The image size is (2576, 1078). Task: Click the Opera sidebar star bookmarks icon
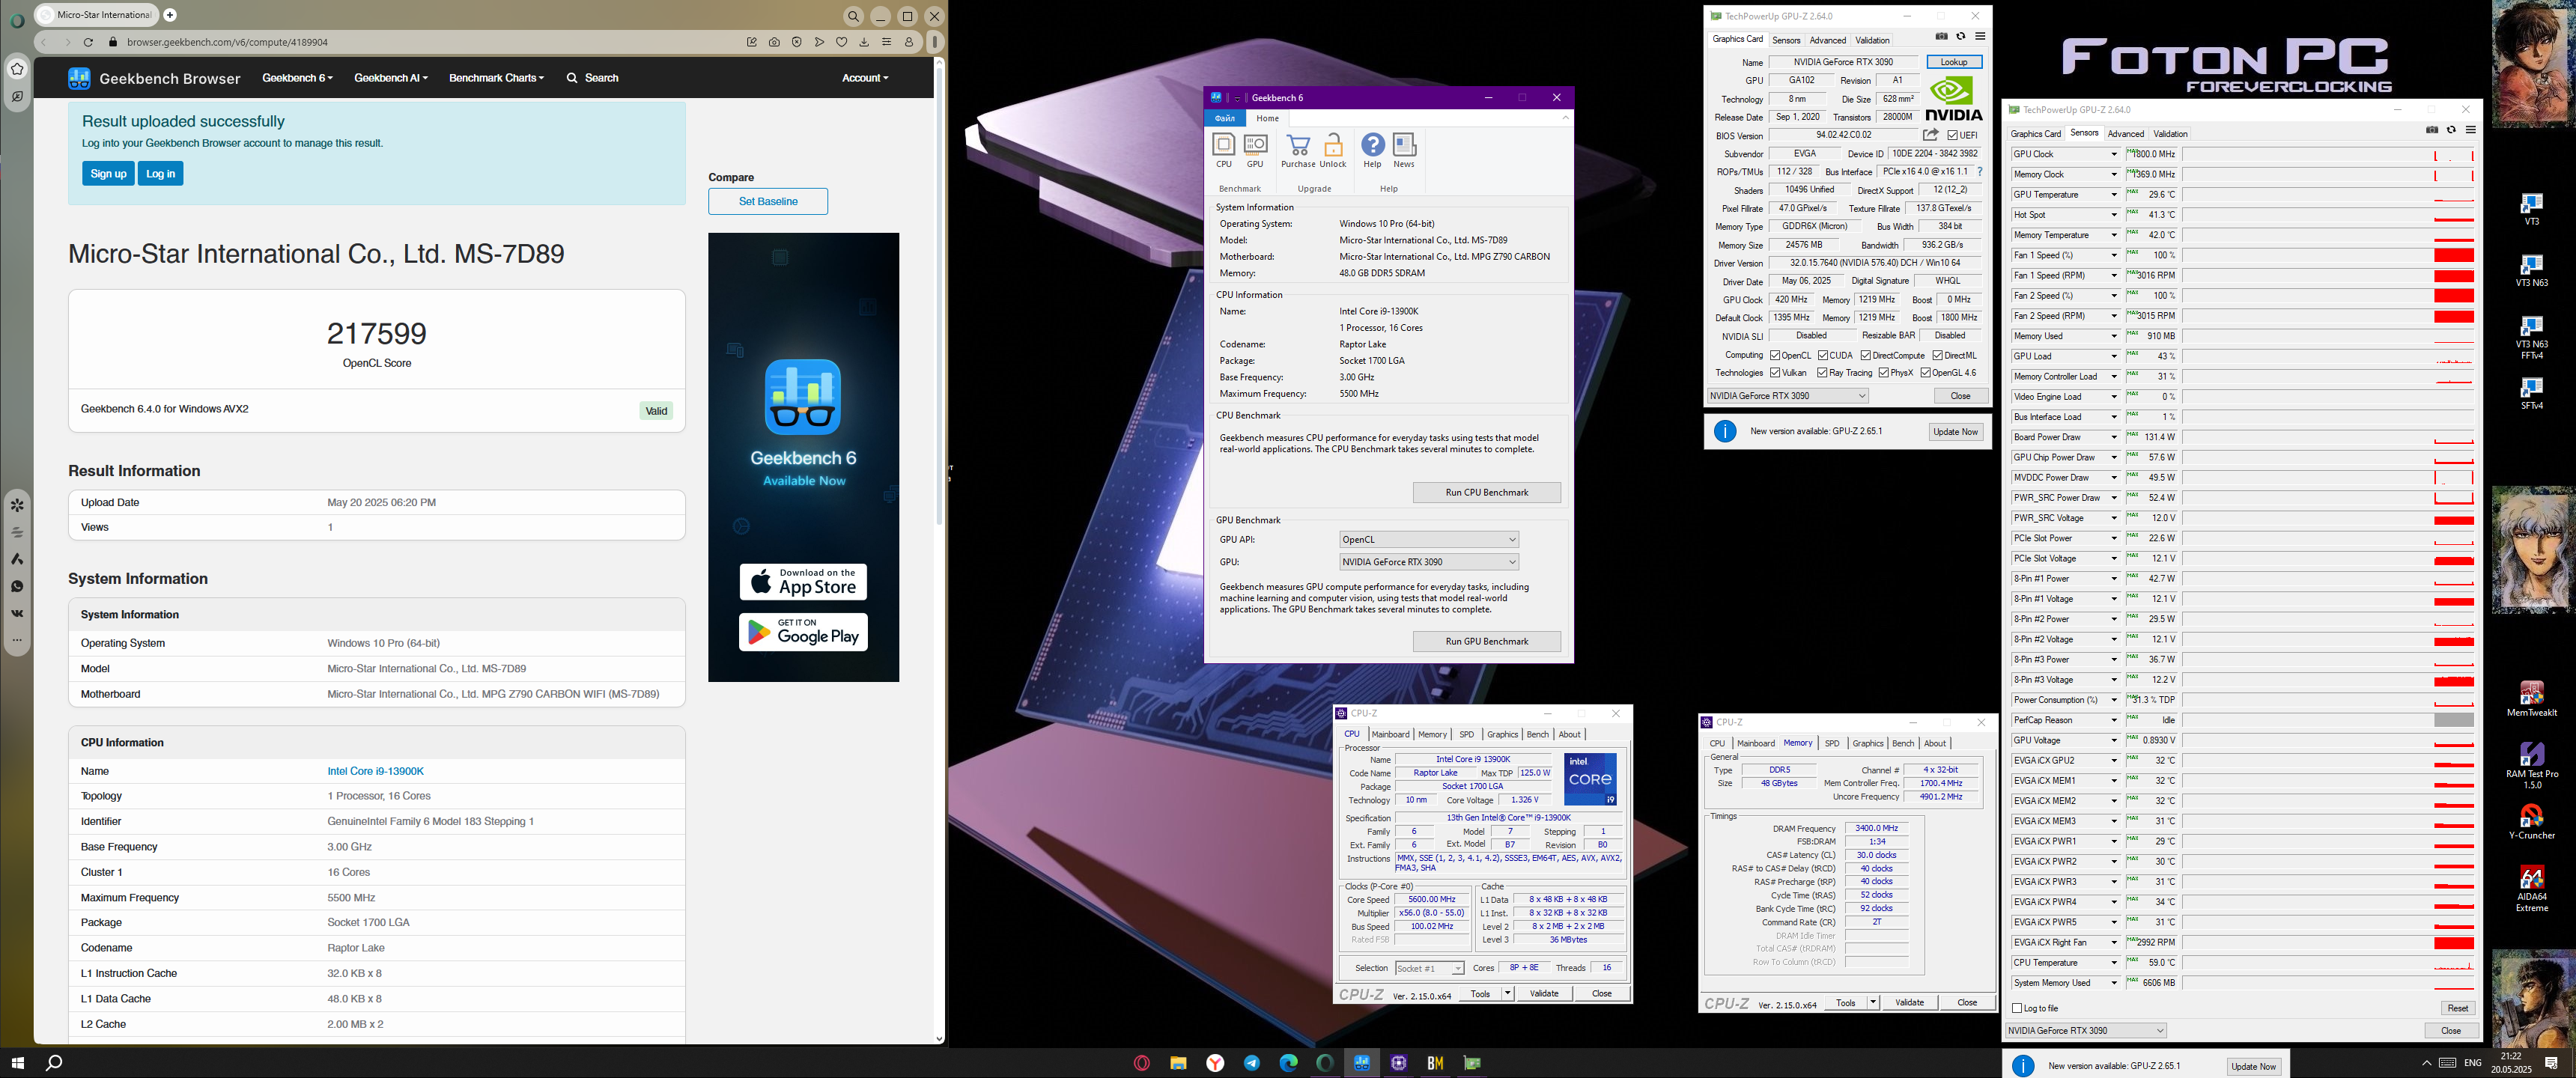[x=17, y=69]
